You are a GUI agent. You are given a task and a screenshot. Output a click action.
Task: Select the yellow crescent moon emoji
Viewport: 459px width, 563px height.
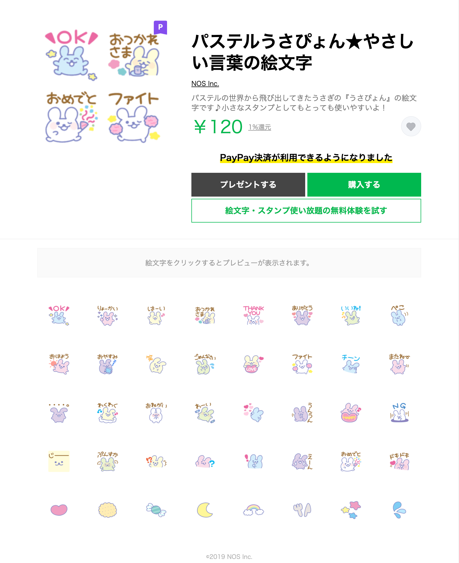(205, 510)
